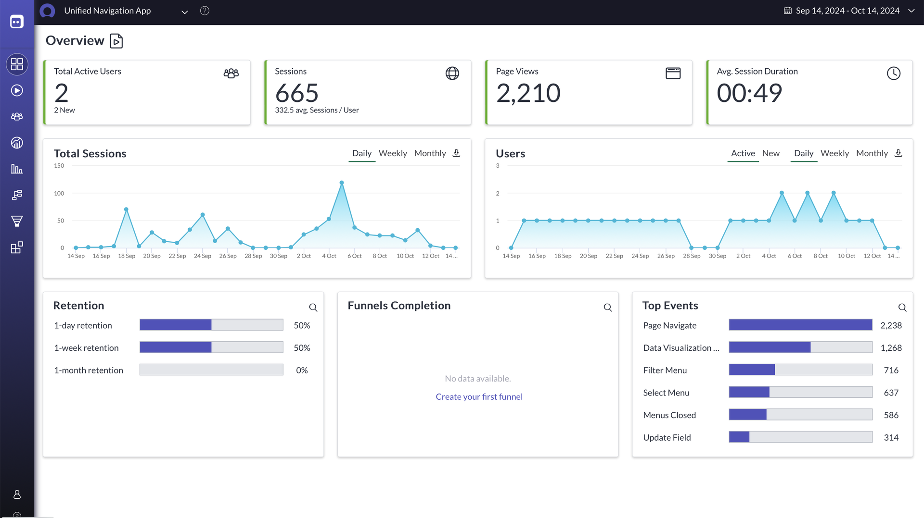This screenshot has height=518, width=924.
Task: Click the Create your first funnel link
Action: point(479,397)
